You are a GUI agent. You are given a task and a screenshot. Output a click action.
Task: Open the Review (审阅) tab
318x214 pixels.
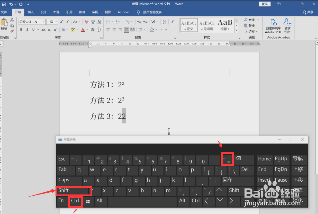[x=95, y=12]
